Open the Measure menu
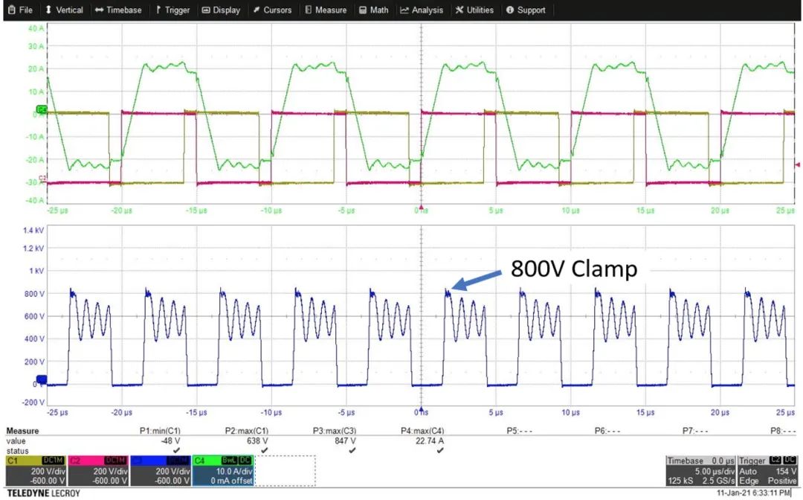803x500 pixels. [x=326, y=10]
